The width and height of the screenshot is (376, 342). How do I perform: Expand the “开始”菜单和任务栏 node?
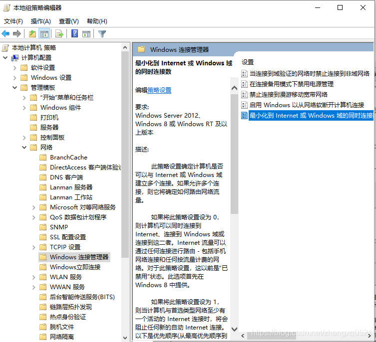click(24, 98)
